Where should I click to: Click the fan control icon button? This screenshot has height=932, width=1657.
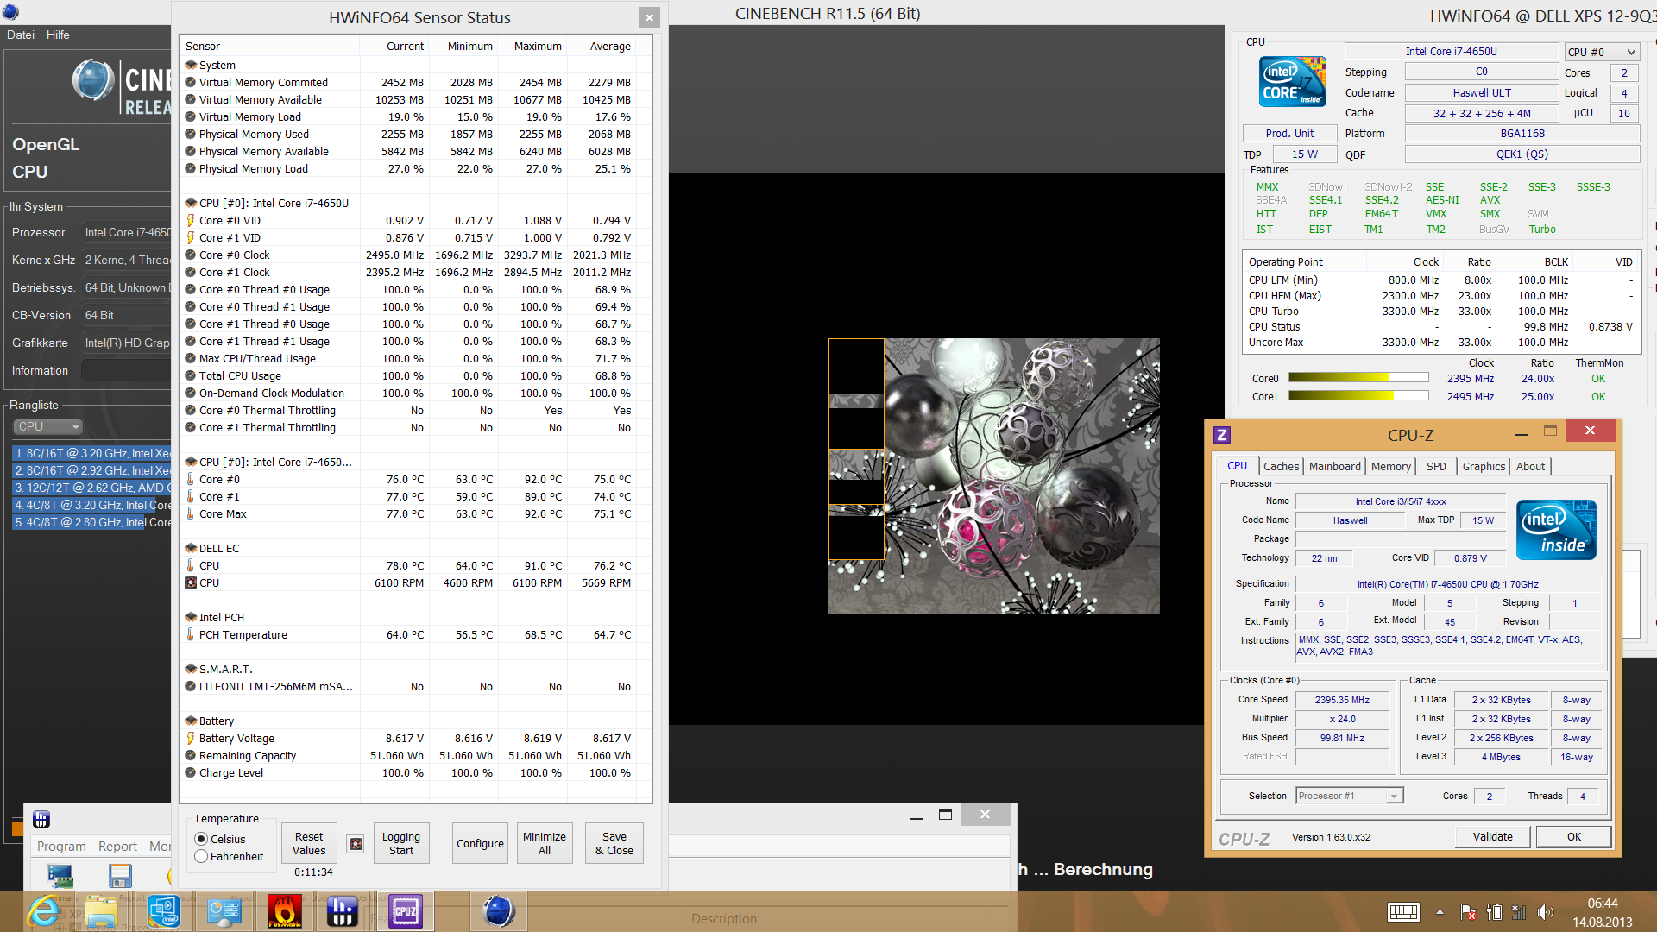click(x=355, y=844)
